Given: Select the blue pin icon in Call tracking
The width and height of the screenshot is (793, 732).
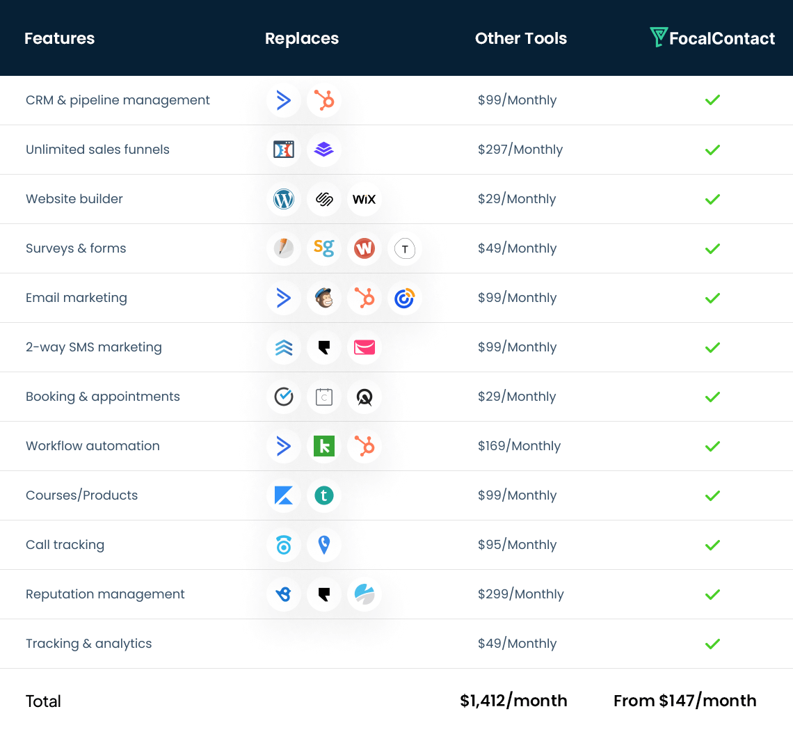Looking at the screenshot, I should click(x=324, y=546).
